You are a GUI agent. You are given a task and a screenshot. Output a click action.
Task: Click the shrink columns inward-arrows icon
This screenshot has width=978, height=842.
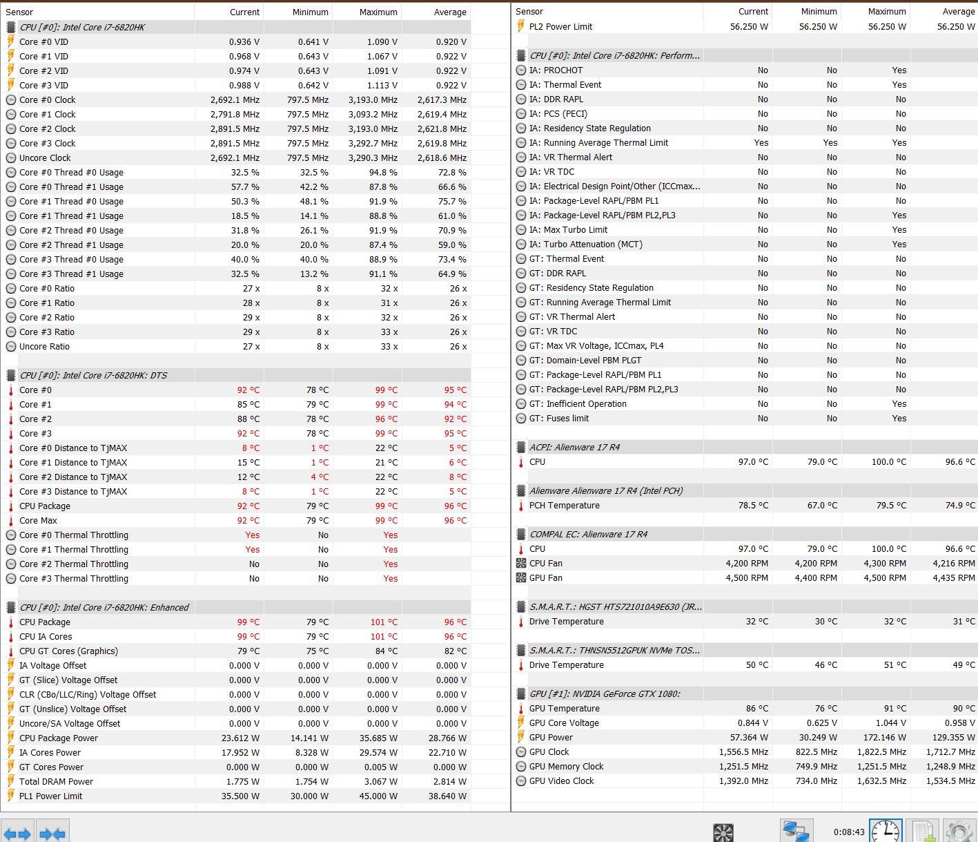coord(52,833)
